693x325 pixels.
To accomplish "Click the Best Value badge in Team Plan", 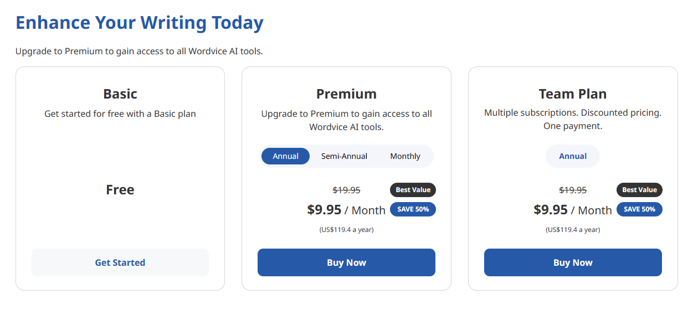I will click(639, 190).
